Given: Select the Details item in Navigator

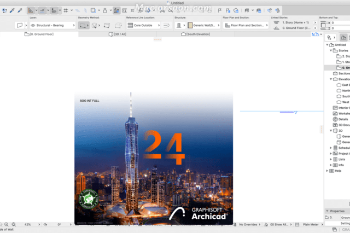Looking at the screenshot, I should (341, 119).
